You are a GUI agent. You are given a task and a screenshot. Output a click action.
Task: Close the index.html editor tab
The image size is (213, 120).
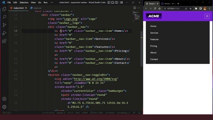26,8
